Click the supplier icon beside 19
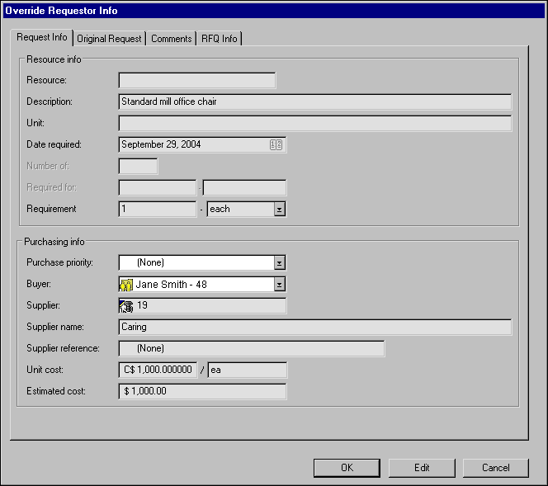 (x=126, y=306)
